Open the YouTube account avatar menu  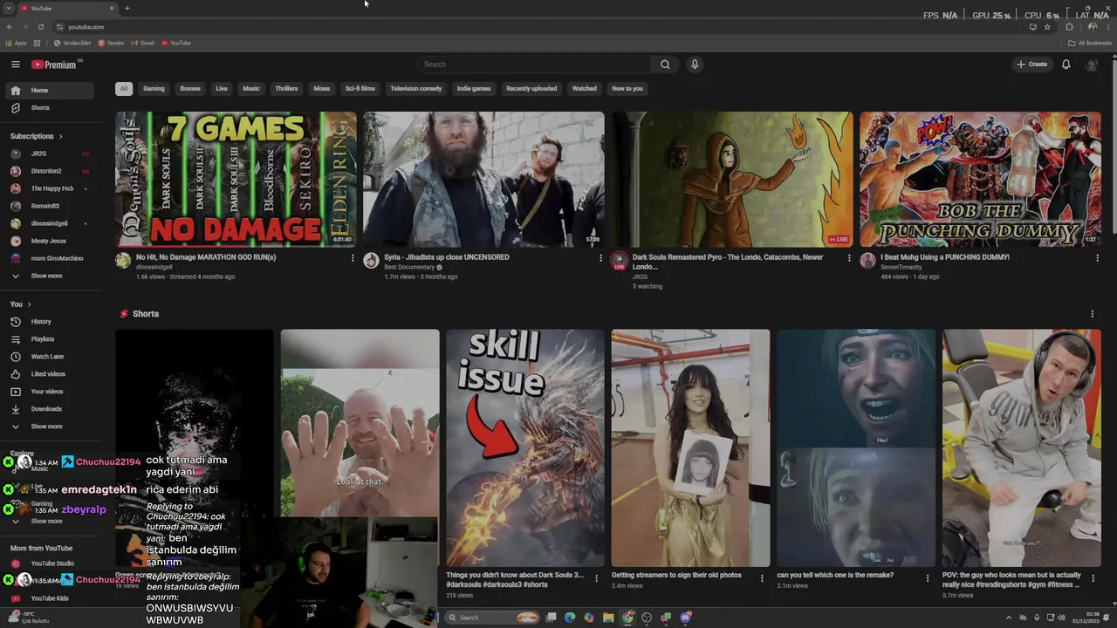click(1091, 65)
